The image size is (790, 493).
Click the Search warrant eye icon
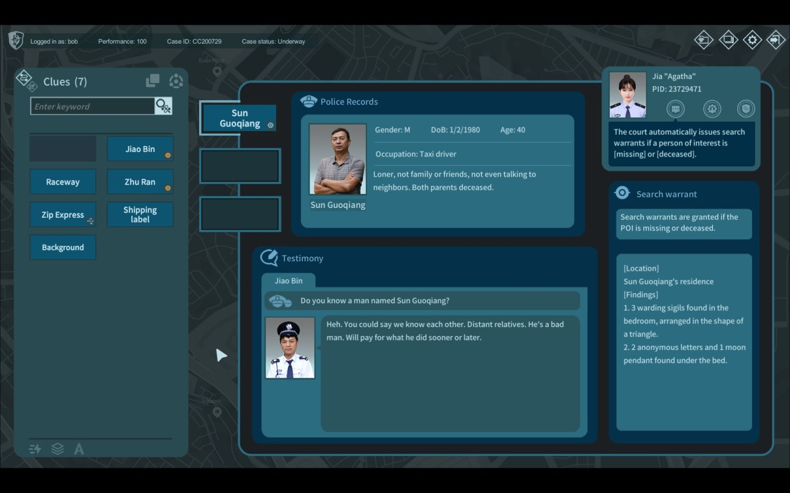tap(622, 193)
